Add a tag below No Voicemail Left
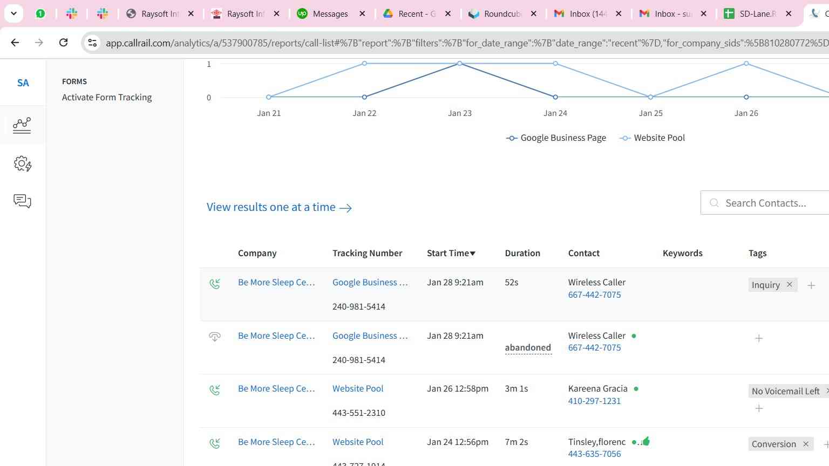 (x=759, y=408)
